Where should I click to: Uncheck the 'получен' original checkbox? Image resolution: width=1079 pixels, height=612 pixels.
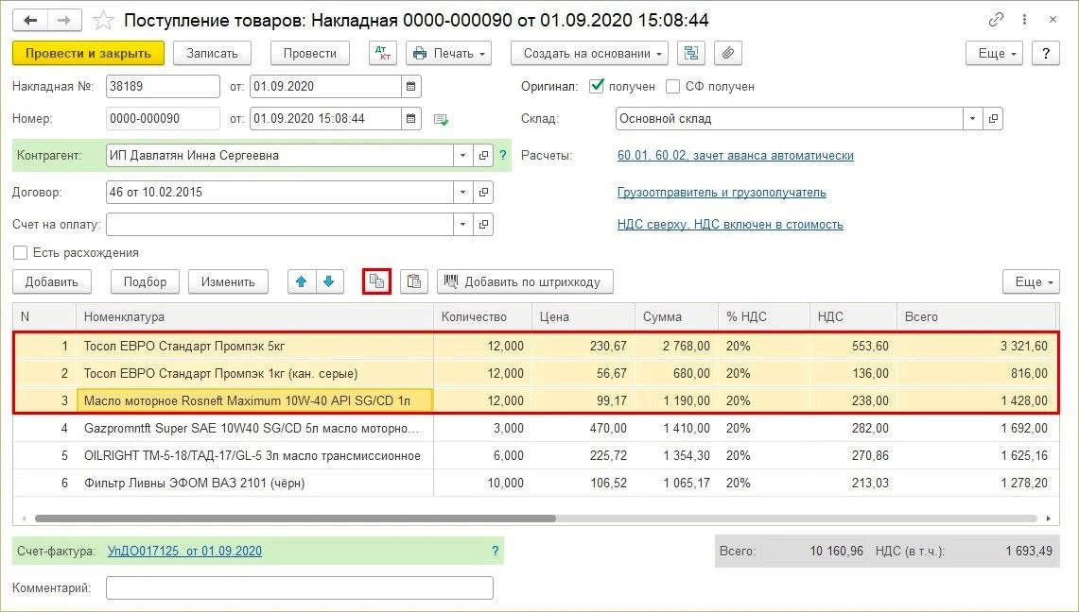click(597, 87)
